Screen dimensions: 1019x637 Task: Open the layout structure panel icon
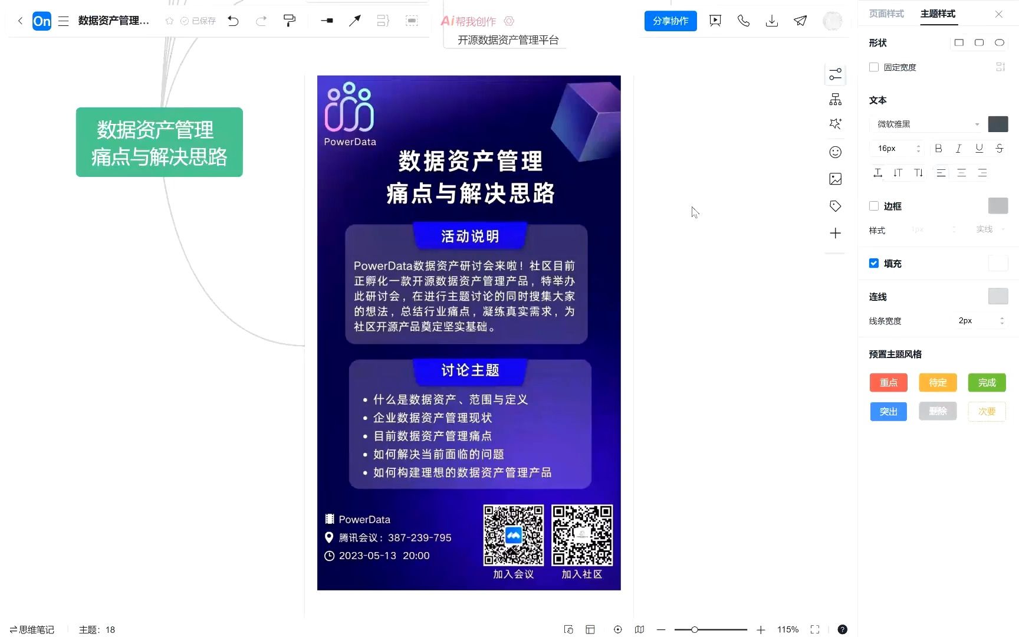(x=835, y=99)
